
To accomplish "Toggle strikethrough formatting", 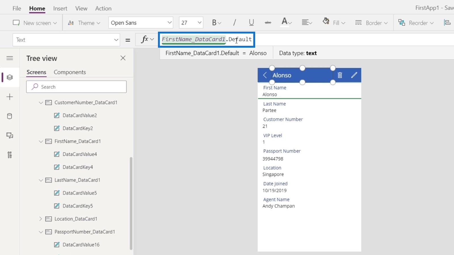I will coord(268,23).
